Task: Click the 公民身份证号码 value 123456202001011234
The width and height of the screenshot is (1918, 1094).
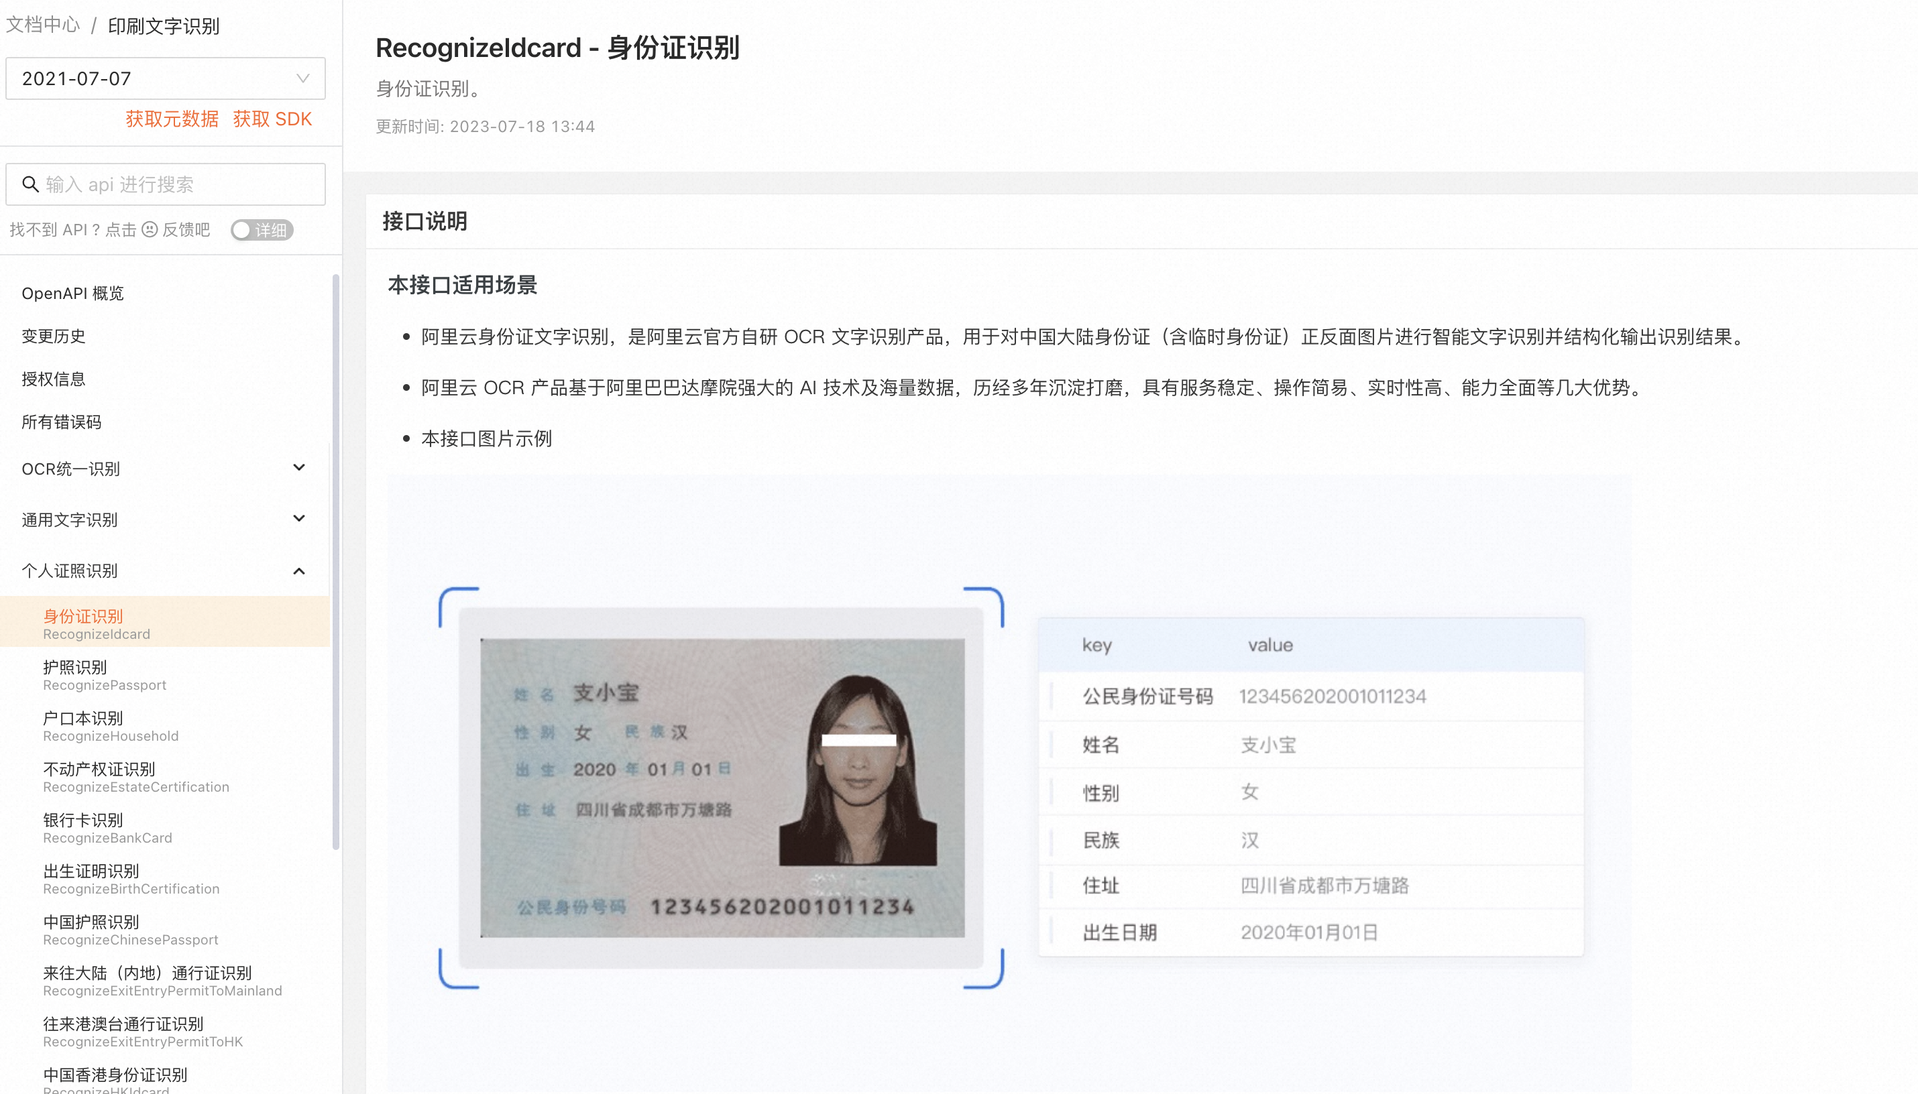Action: (x=1332, y=696)
